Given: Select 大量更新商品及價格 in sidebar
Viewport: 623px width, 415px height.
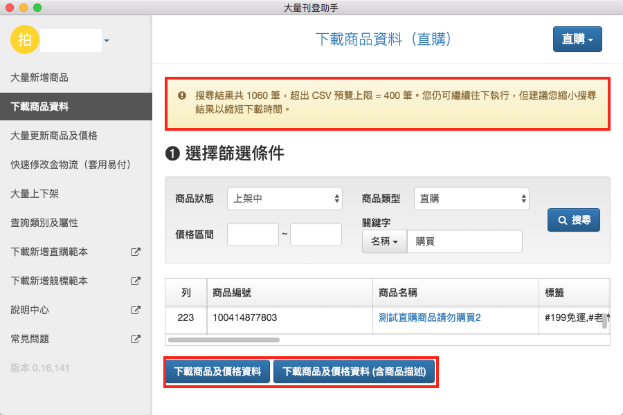Looking at the screenshot, I should point(54,136).
